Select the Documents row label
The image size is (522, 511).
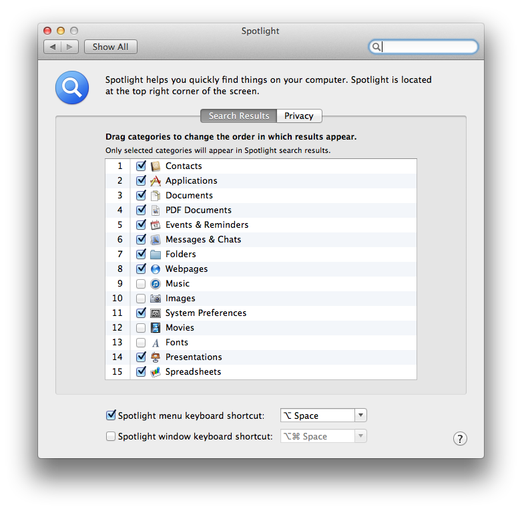189,196
